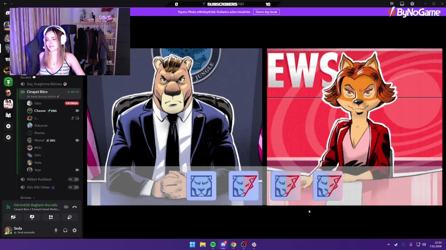Screen dimensions: 446x250
Task: Click Chanos's camera icon
Action: click(77, 111)
